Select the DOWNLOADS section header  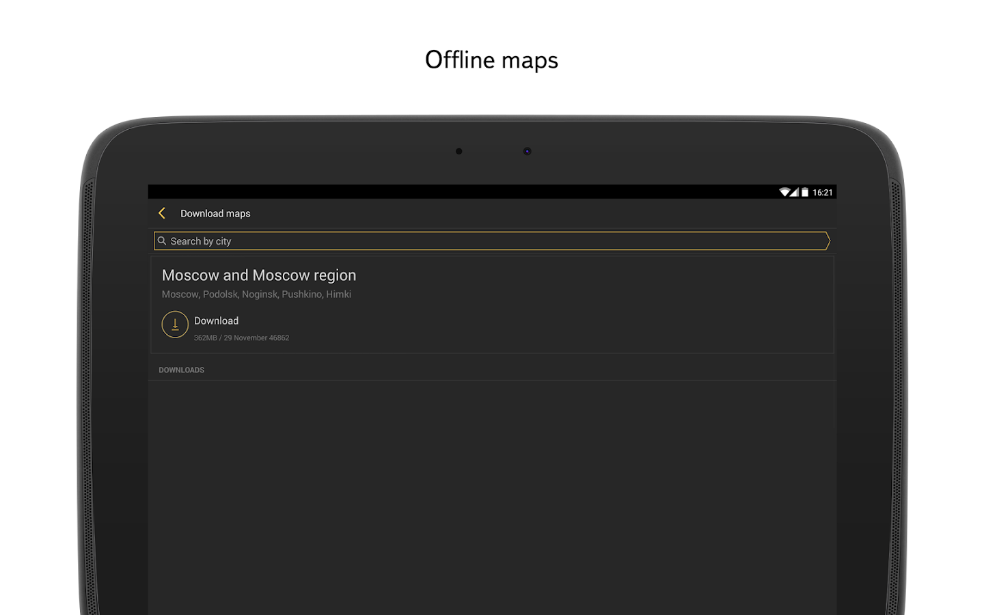pos(181,370)
